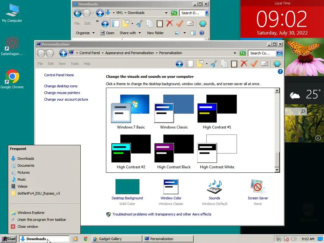Click green Refresh icon in Personalization address bar
The width and height of the screenshot is (324, 243).
(243, 53)
